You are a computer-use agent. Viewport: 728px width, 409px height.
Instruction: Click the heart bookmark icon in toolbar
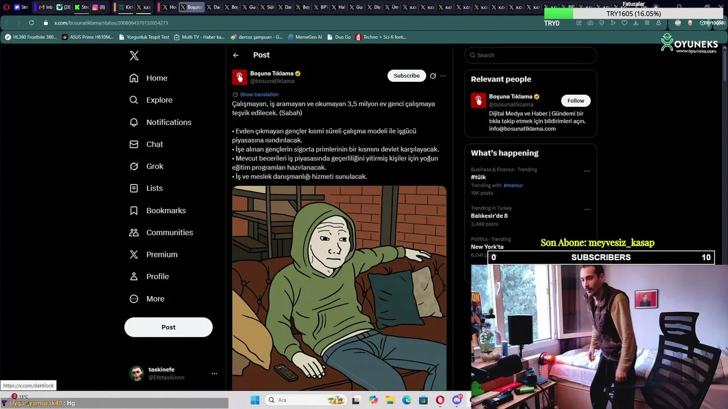point(624,23)
